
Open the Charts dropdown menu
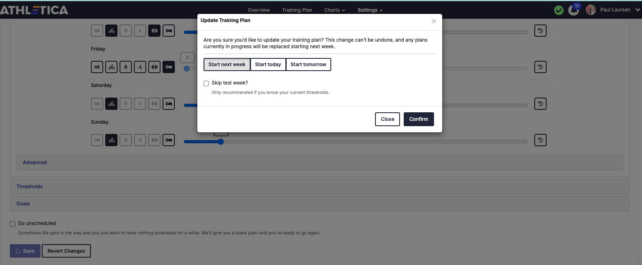pos(335,10)
